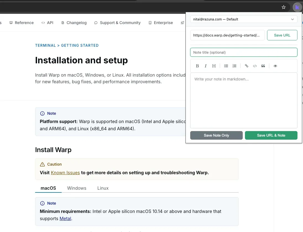
Task: Open the Enterprise nav item
Action: coord(161,23)
